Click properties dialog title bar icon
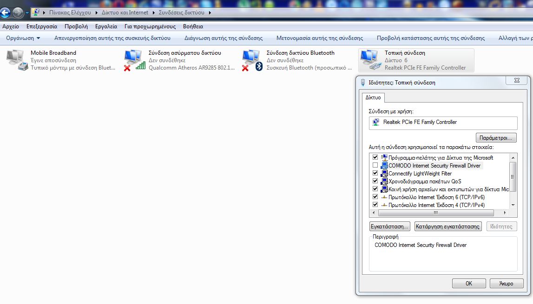This screenshot has height=304, width=533. (363, 83)
